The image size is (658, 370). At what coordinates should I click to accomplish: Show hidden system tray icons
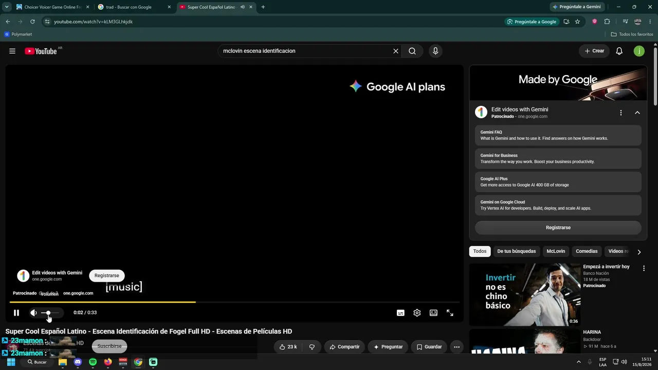[x=578, y=362]
